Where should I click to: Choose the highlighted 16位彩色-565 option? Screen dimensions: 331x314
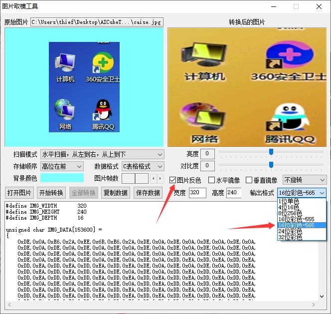(302, 225)
